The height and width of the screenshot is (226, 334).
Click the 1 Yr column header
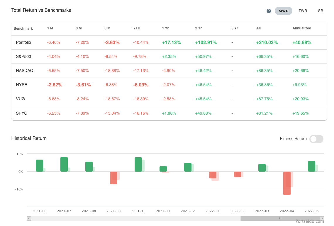165,28
